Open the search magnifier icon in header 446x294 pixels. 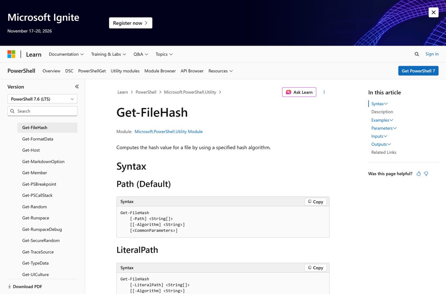click(417, 54)
